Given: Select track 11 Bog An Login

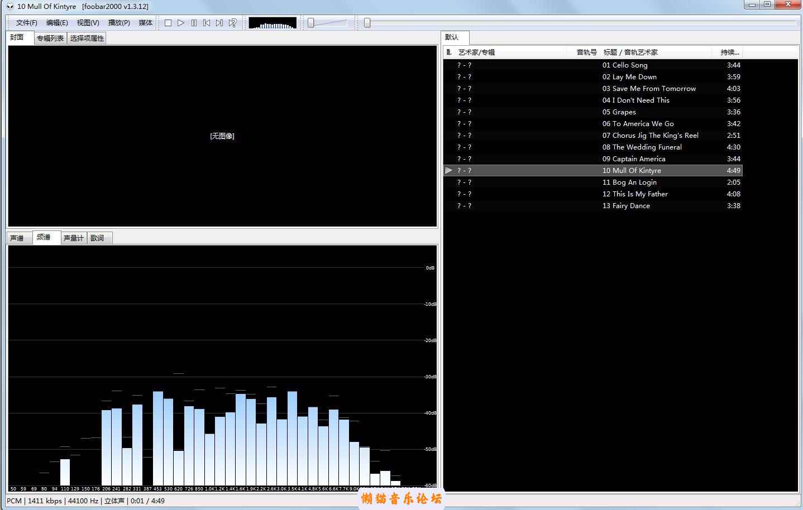Looking at the screenshot, I should [x=593, y=182].
